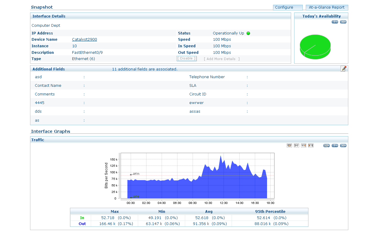The image size is (376, 239).
Task: Open the At-a-Glance Report tab
Action: 327,7
